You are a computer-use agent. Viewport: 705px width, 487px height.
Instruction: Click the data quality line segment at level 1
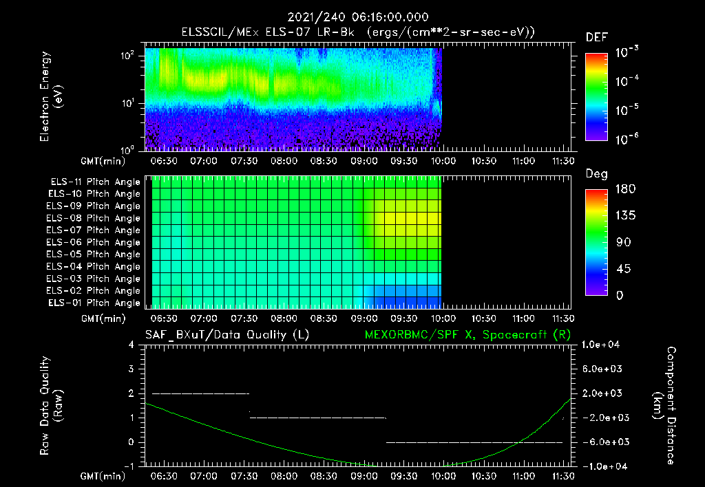coord(318,418)
